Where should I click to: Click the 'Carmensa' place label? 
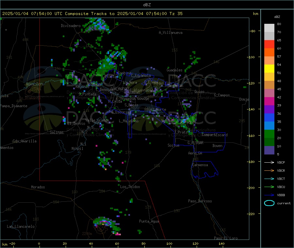pyautogui.click(x=200, y=165)
